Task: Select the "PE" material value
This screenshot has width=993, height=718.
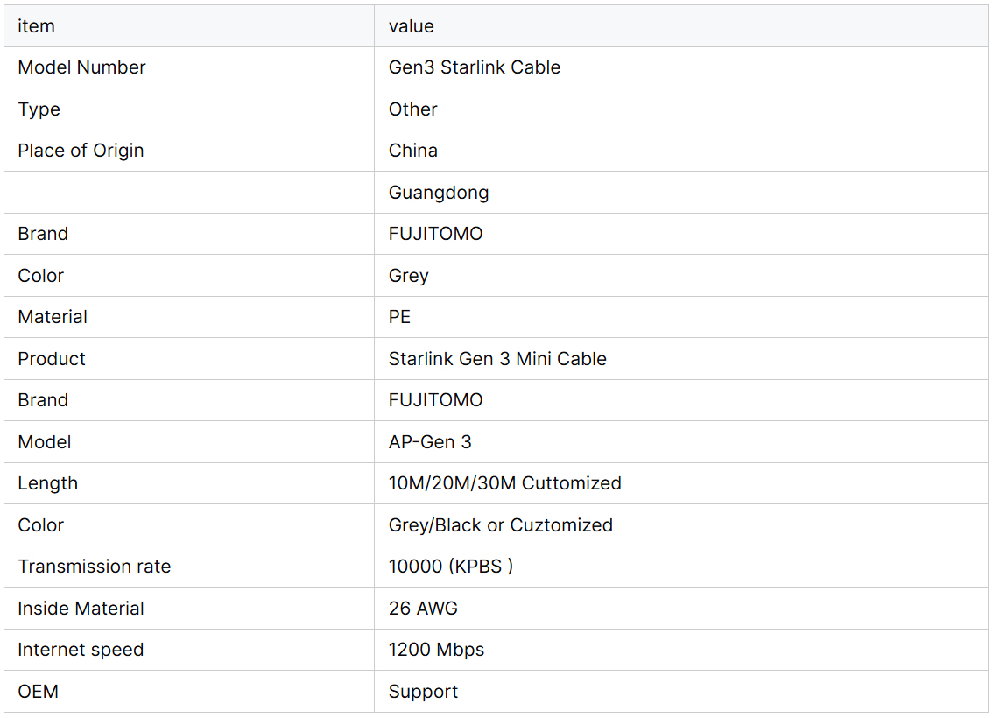Action: pyautogui.click(x=399, y=317)
